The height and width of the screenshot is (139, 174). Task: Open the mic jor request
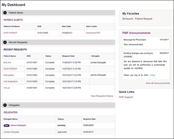pos(7,88)
